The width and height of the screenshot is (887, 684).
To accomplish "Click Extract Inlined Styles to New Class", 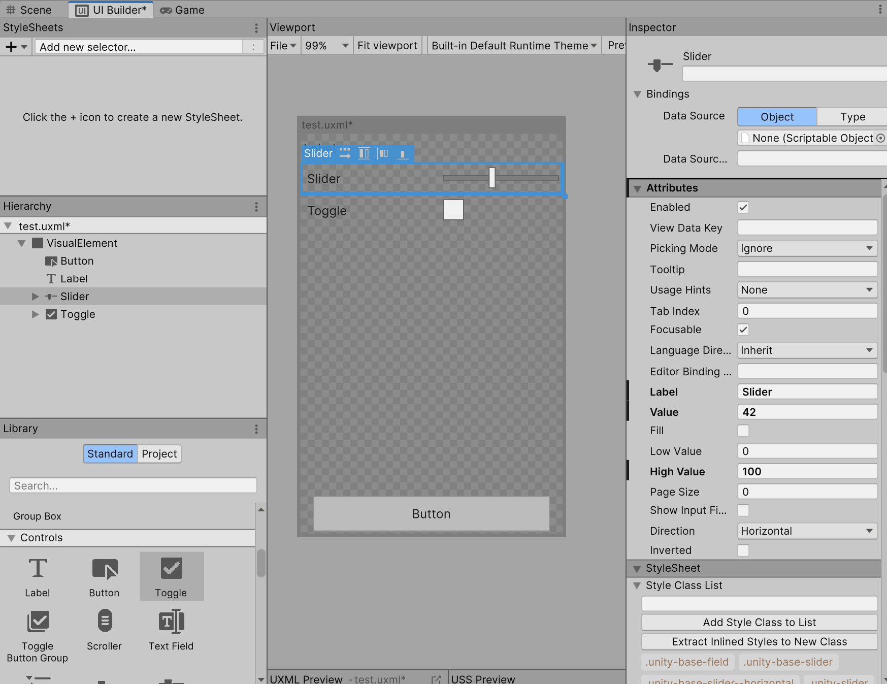I will tap(759, 642).
